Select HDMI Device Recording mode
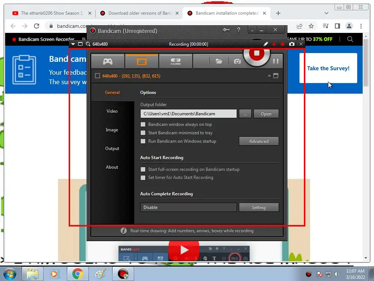 point(176,61)
